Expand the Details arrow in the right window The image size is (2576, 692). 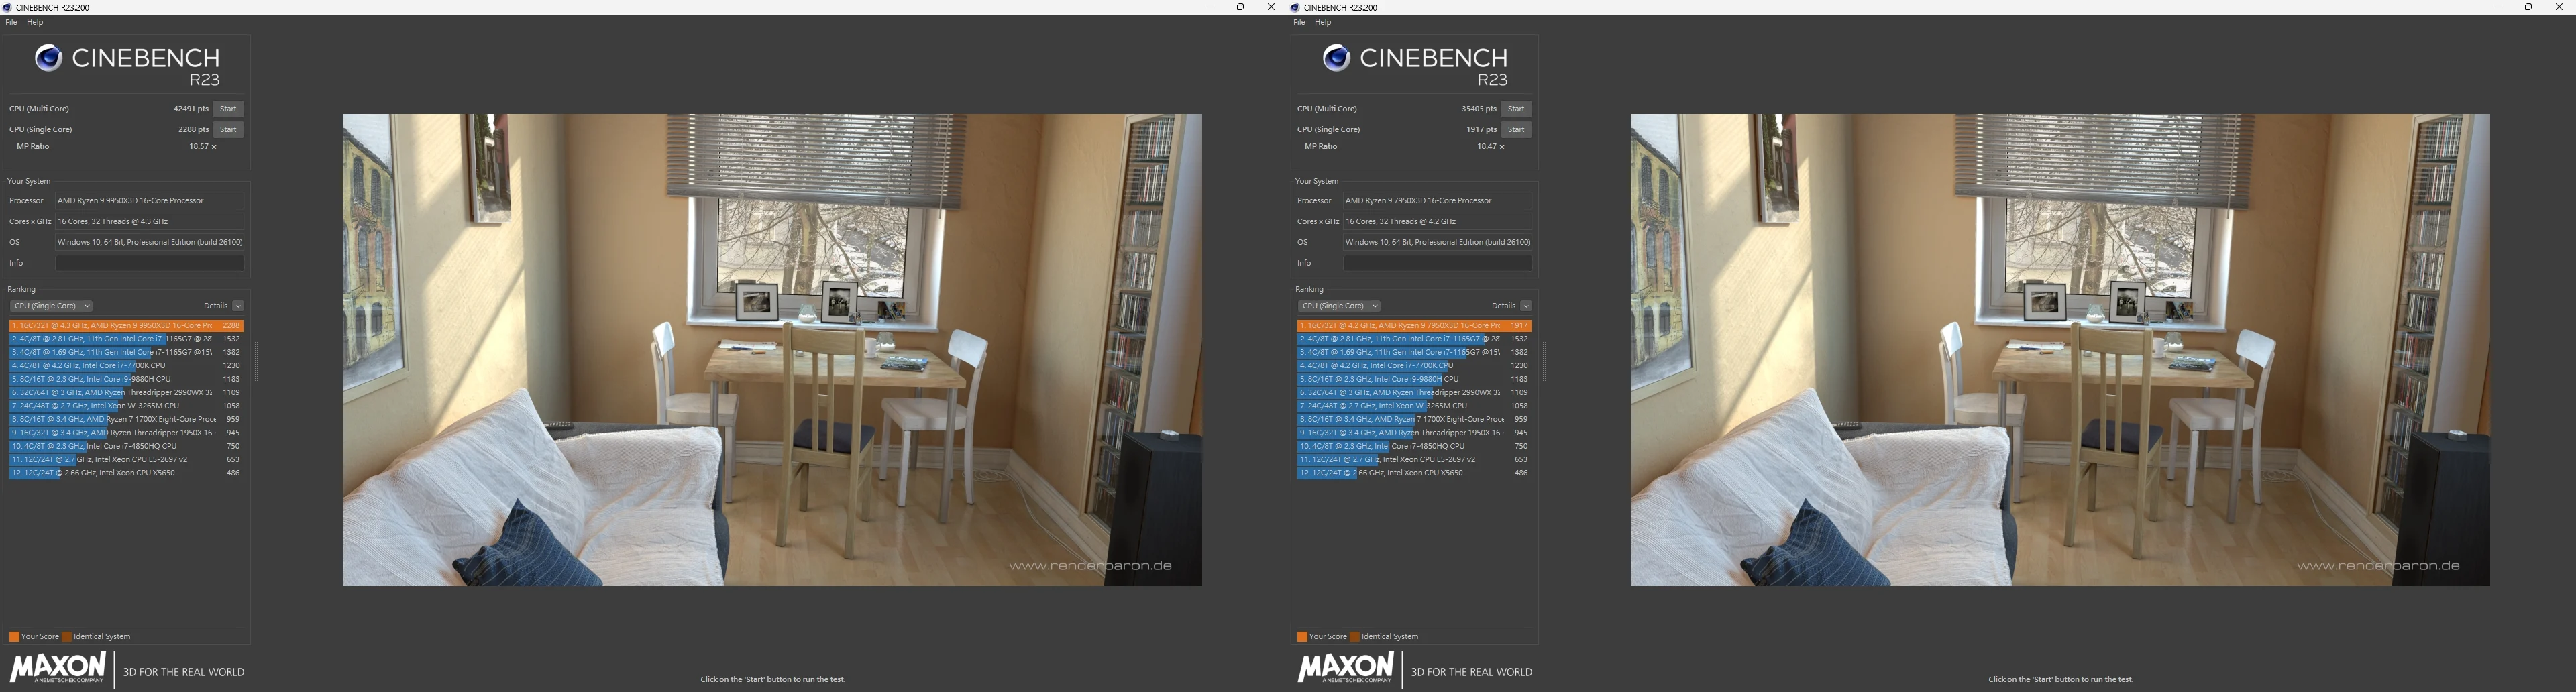[x=1526, y=306]
